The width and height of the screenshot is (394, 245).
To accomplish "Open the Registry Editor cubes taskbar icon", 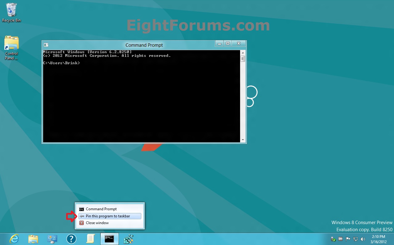I will [x=128, y=239].
